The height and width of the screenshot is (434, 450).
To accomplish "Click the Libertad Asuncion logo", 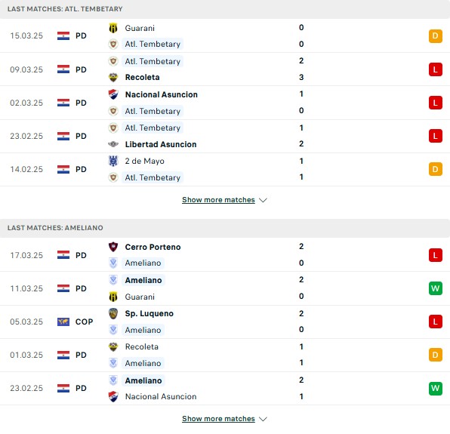I will pyautogui.click(x=113, y=144).
